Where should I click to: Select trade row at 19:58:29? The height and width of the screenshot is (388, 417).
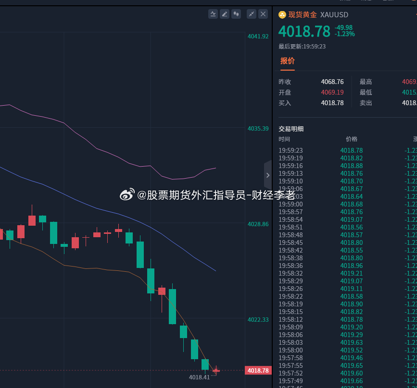pos(348,281)
